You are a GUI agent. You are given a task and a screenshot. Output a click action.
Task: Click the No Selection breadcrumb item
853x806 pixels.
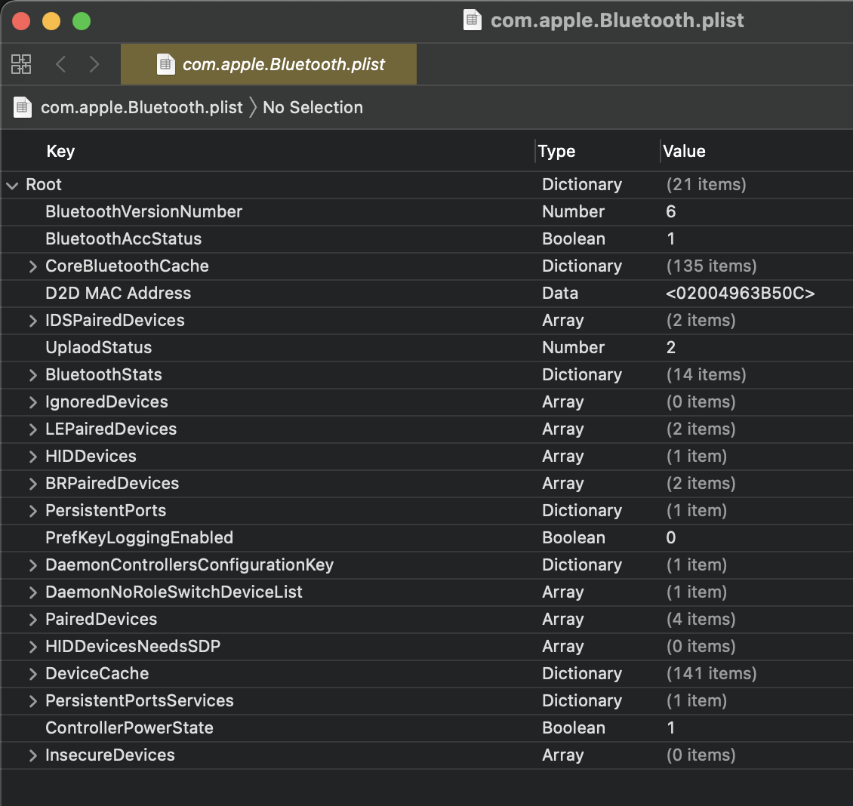pyautogui.click(x=313, y=107)
